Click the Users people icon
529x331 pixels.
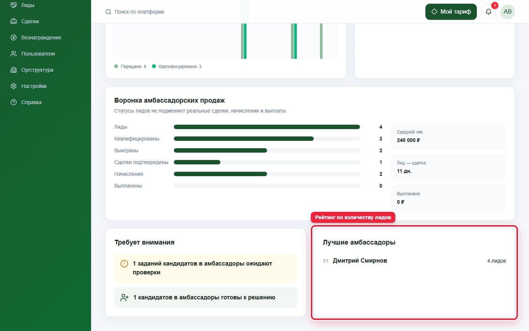pyautogui.click(x=14, y=54)
